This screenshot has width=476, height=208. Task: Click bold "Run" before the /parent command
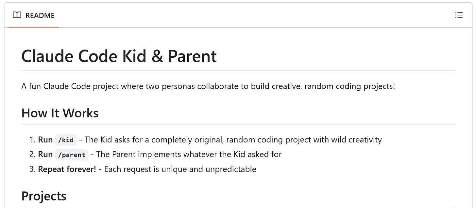coord(45,154)
